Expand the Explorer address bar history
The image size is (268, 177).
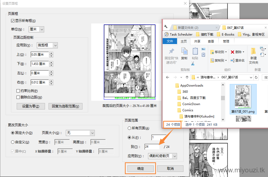[251, 78]
